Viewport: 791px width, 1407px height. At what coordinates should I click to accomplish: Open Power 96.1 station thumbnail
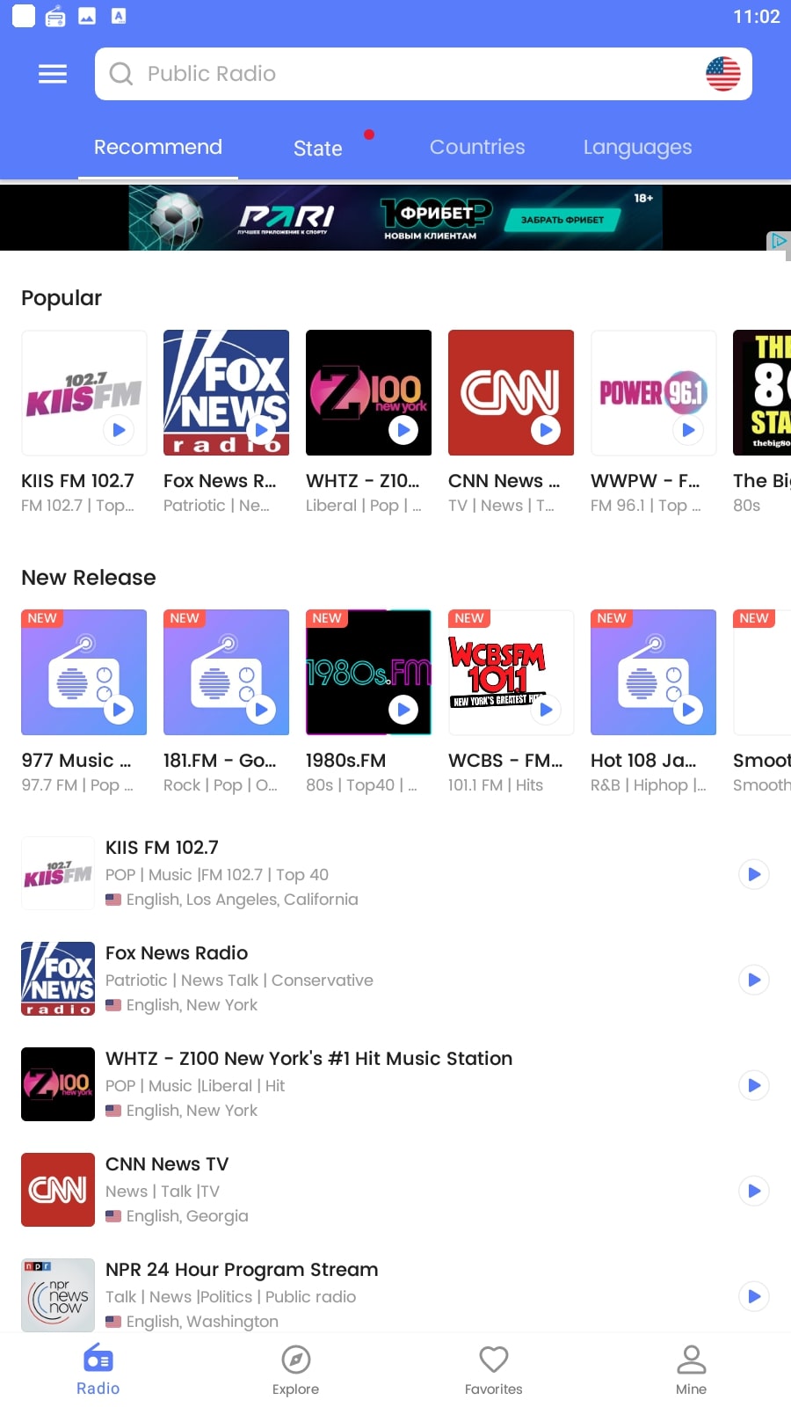click(653, 392)
